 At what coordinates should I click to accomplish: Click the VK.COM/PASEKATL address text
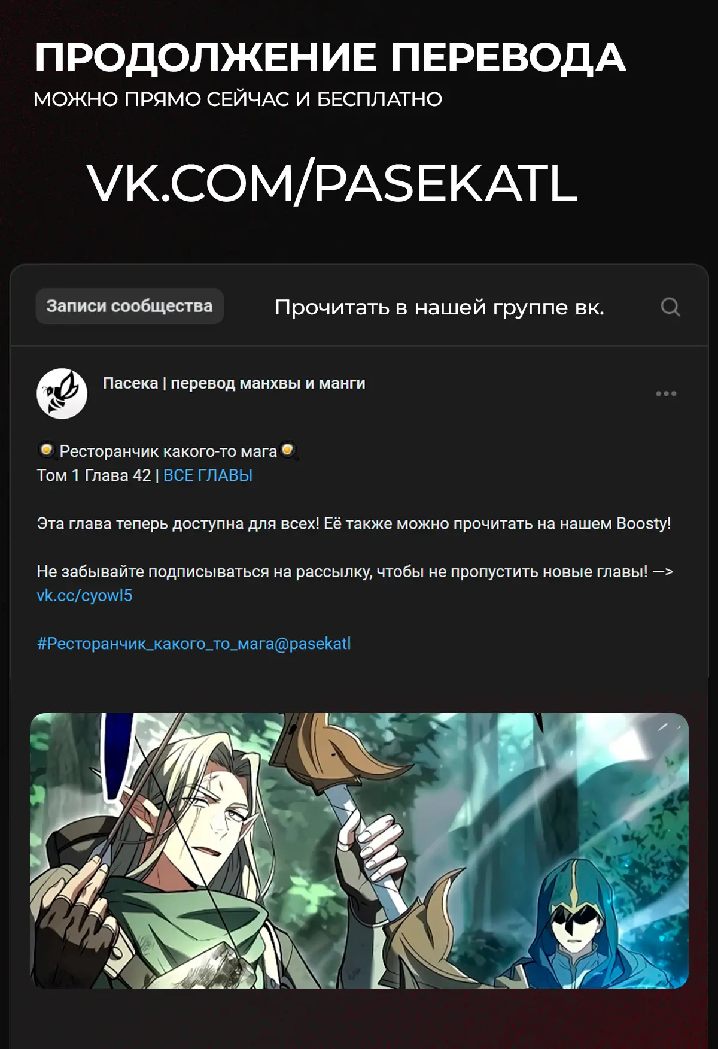click(x=333, y=183)
